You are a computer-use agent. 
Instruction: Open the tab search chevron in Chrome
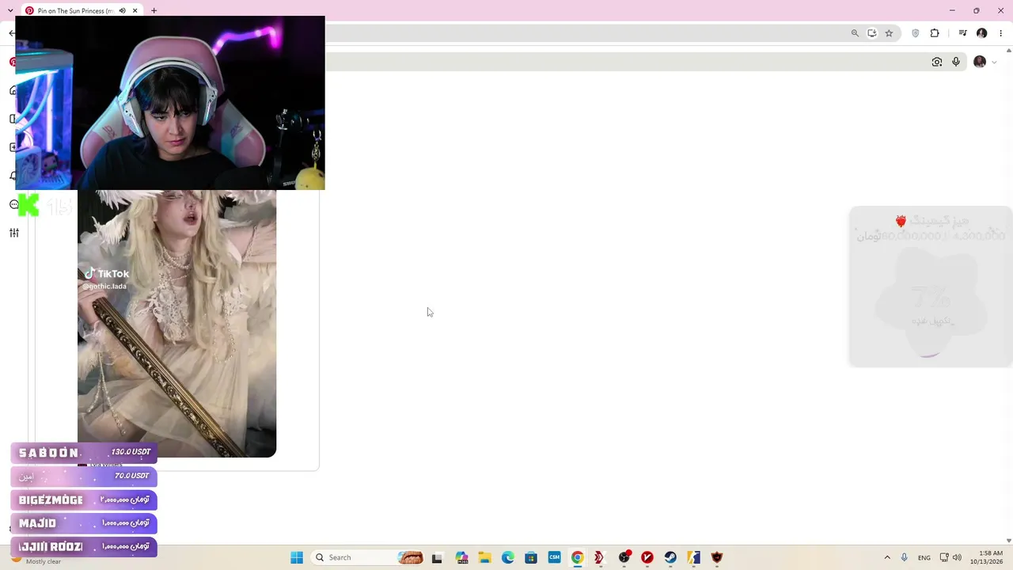10,10
